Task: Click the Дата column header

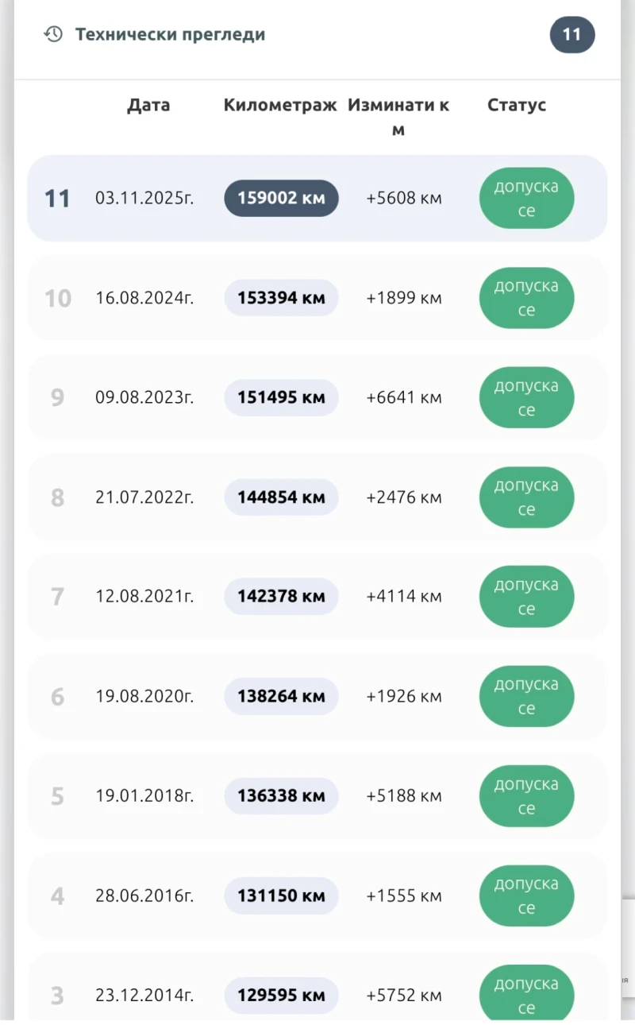Action: [148, 105]
